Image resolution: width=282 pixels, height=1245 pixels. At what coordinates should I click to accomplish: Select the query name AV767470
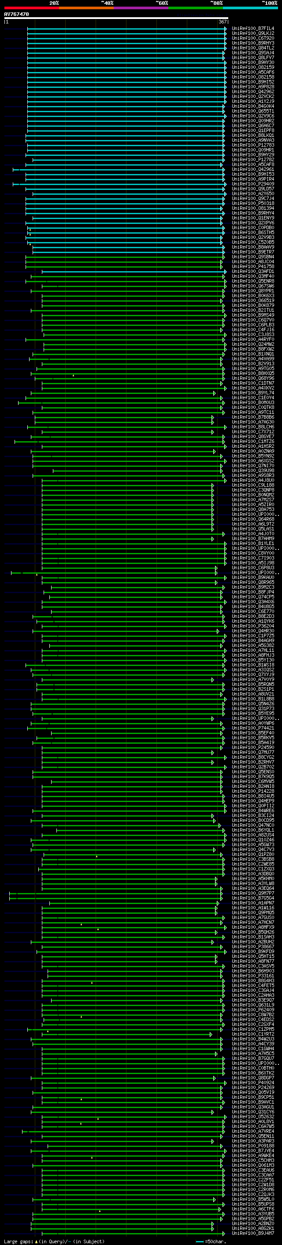pos(16,14)
